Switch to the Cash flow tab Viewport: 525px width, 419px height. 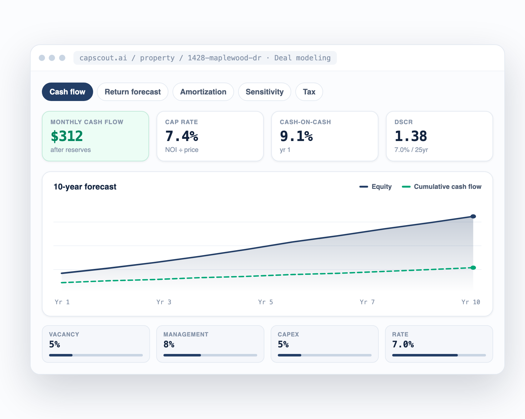coord(67,92)
